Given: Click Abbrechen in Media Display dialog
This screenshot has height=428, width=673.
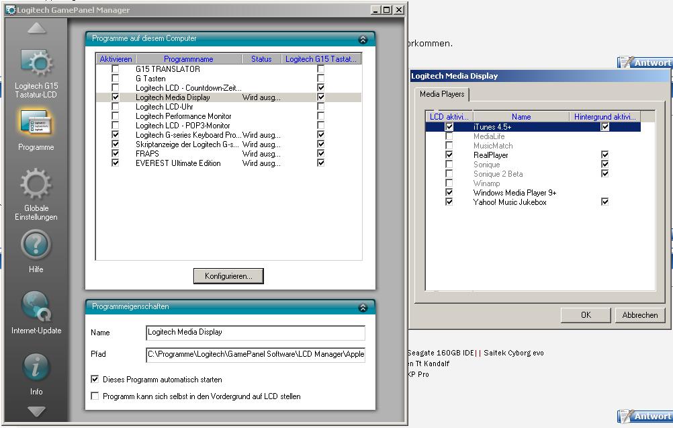Looking at the screenshot, I should (x=640, y=315).
